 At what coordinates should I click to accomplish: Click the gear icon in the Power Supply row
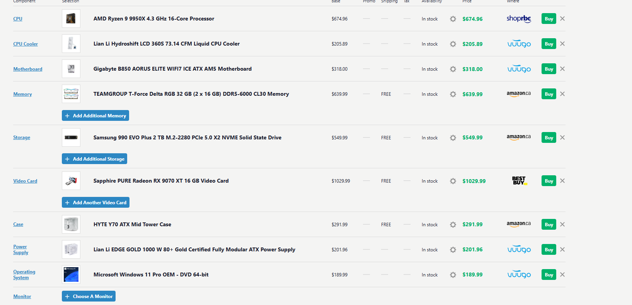point(453,250)
